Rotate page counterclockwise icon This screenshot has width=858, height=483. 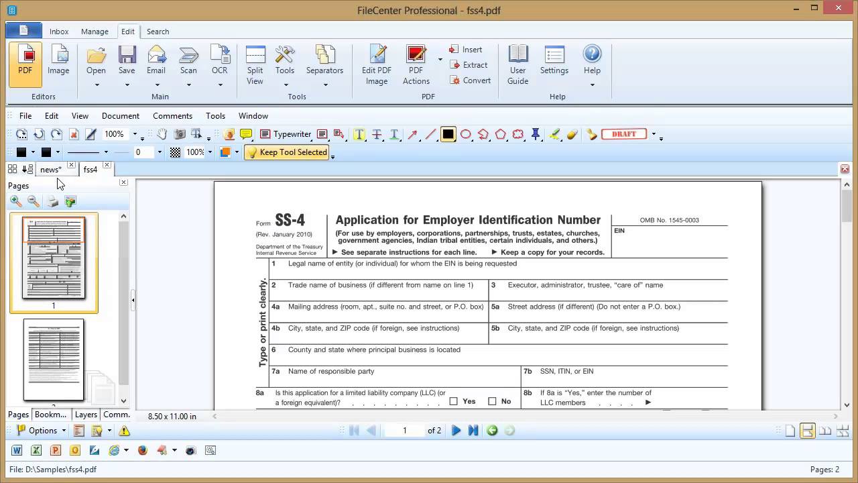click(39, 134)
